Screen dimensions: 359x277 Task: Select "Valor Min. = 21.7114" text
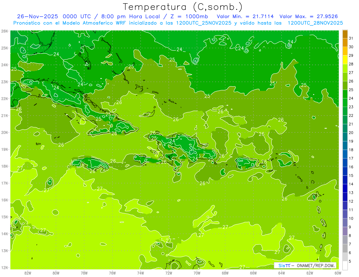click(x=245, y=16)
